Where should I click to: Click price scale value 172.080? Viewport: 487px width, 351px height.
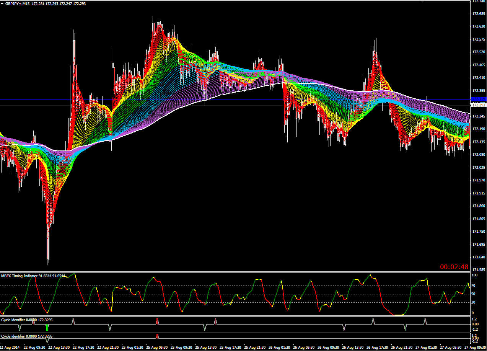point(478,155)
